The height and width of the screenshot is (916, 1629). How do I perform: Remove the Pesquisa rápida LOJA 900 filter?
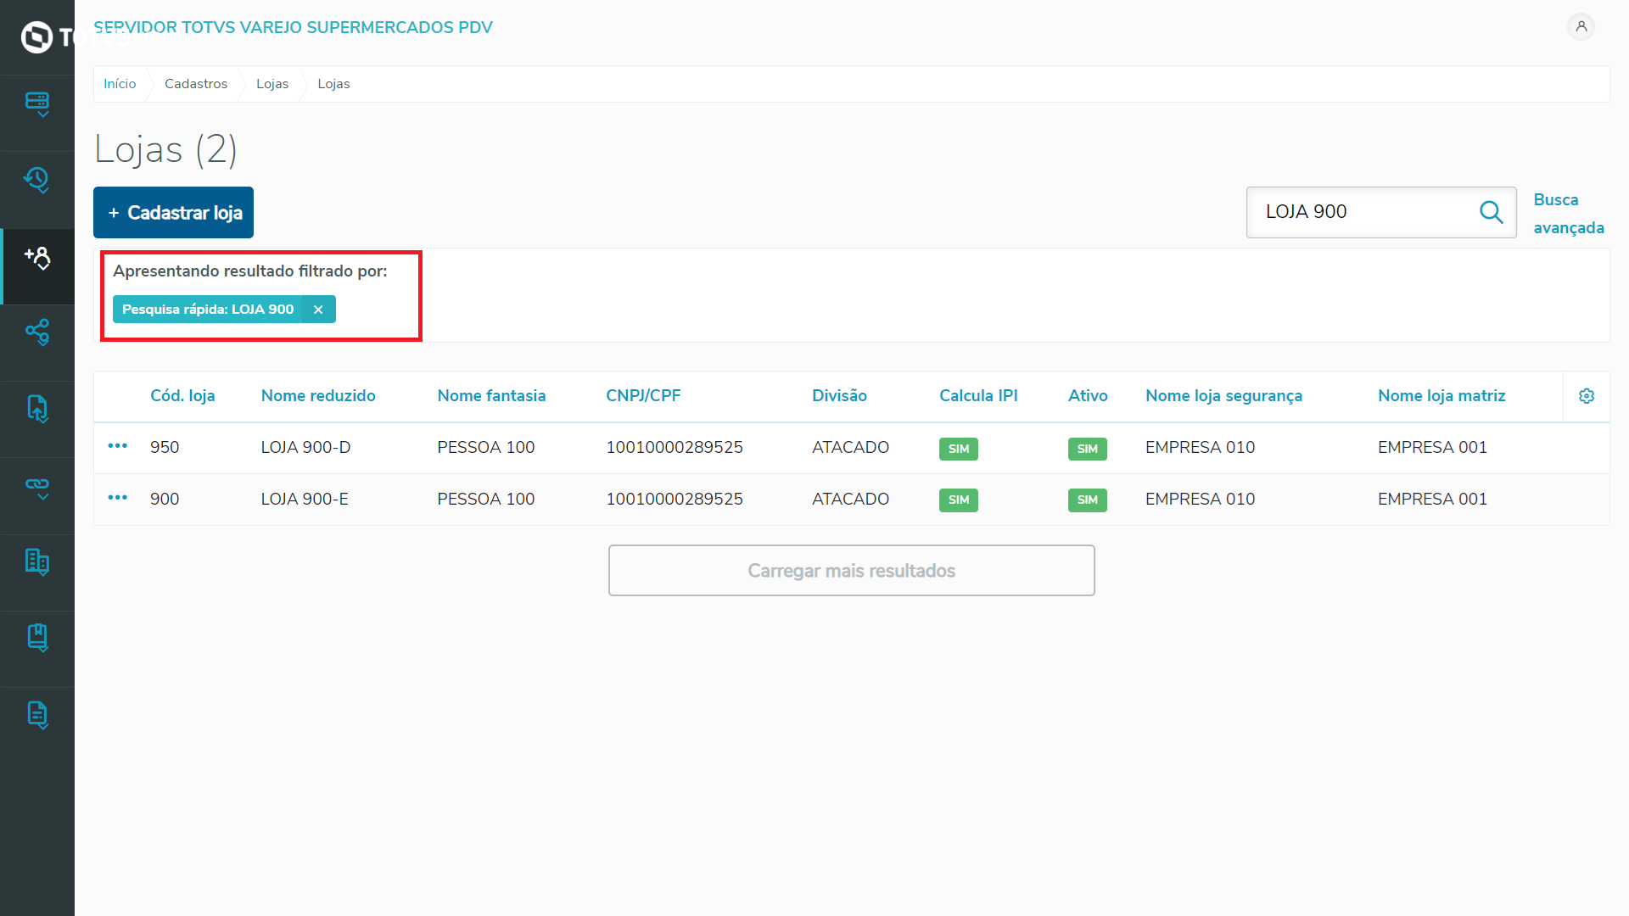[318, 310]
